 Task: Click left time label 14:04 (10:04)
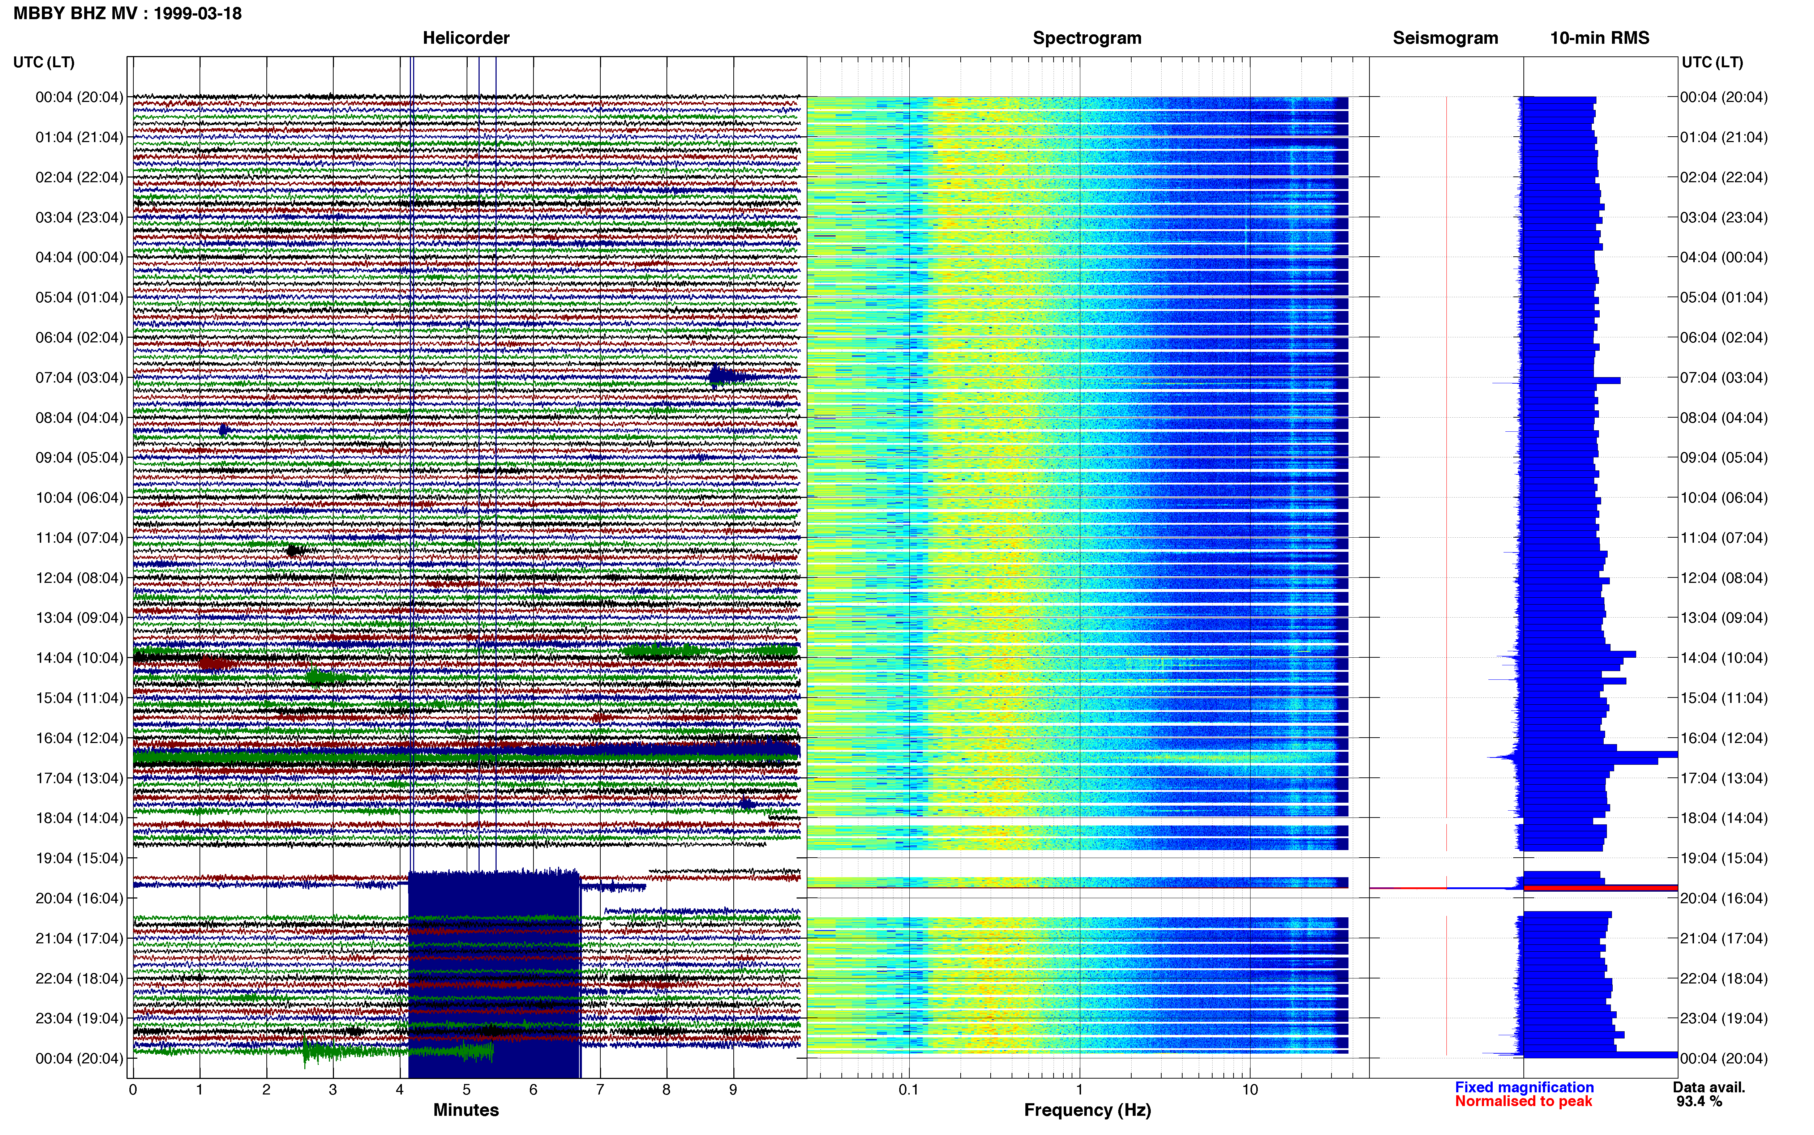(x=80, y=658)
